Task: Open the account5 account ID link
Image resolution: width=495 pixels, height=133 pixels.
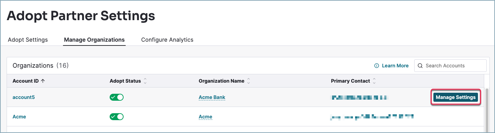Action: (24, 97)
